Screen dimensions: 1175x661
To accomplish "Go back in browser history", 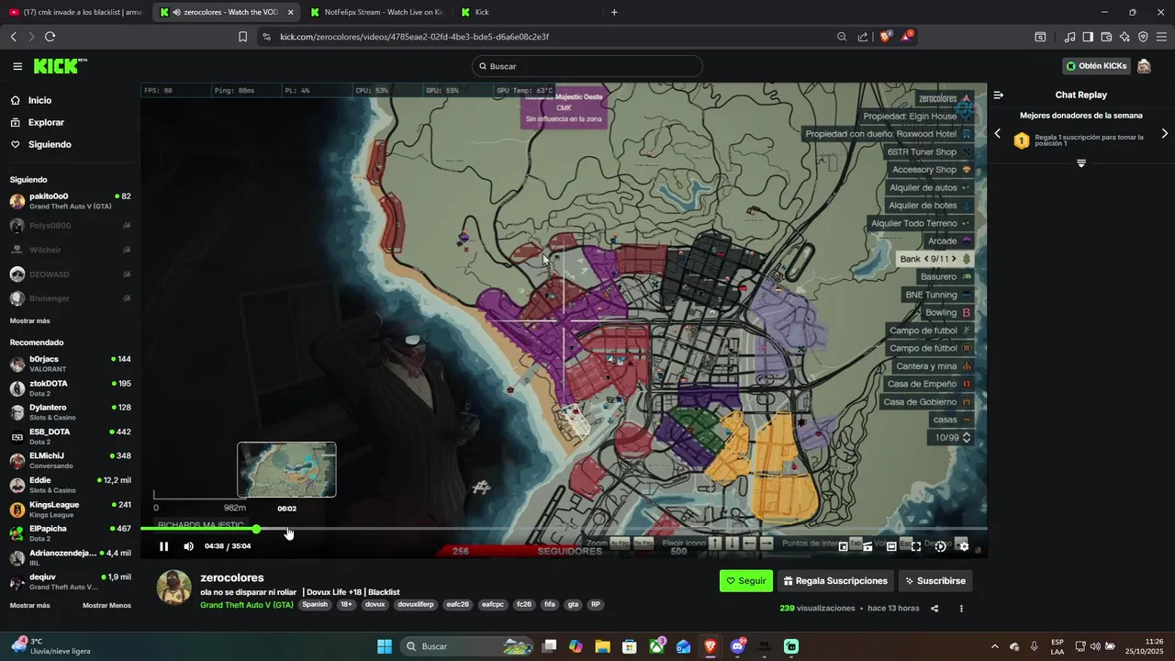I will click(x=13, y=37).
